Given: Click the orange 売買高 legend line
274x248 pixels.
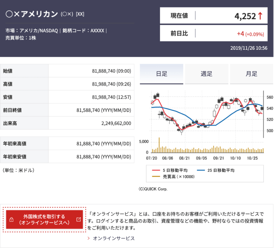Looking at the screenshot, I should tap(156, 176).
